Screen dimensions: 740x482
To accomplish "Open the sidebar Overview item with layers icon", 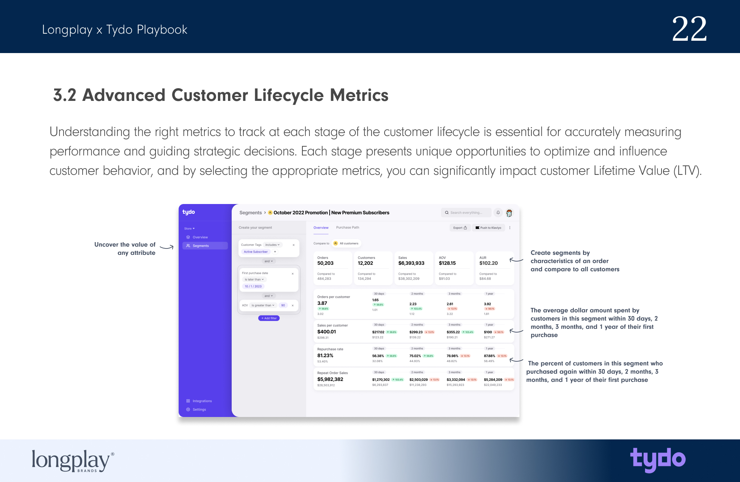I will pos(197,237).
